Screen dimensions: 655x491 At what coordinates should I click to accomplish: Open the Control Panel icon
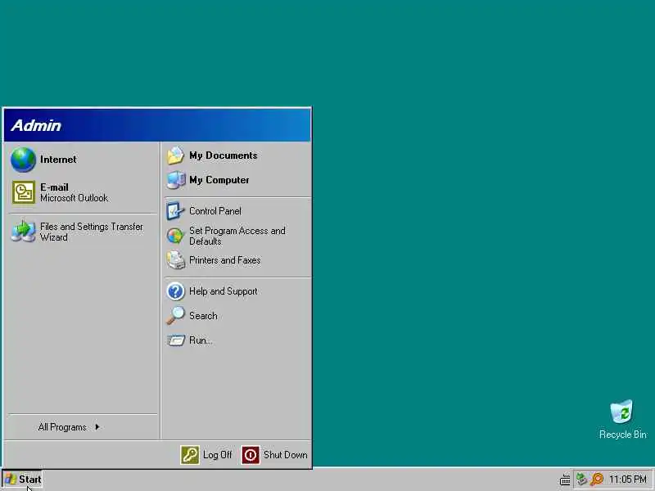[x=175, y=211]
